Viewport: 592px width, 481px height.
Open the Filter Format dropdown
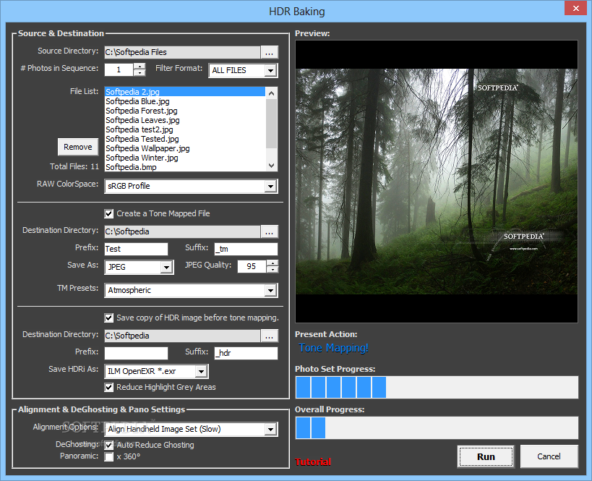270,71
